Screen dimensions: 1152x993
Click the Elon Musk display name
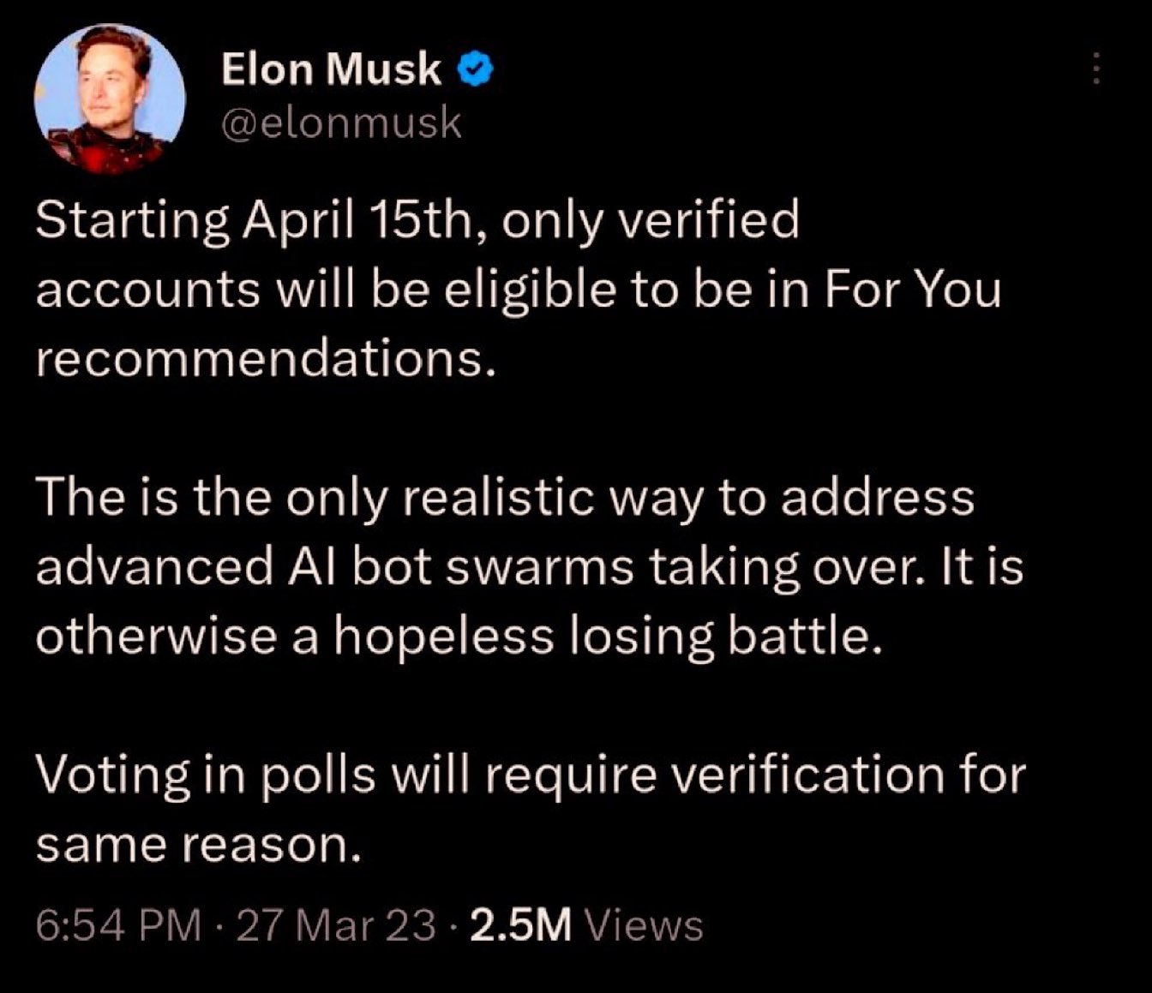332,69
